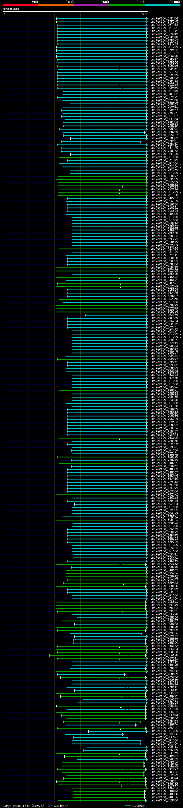Click the BP031406 query label
This screenshot has height=808, width=183.
tap(11, 9)
